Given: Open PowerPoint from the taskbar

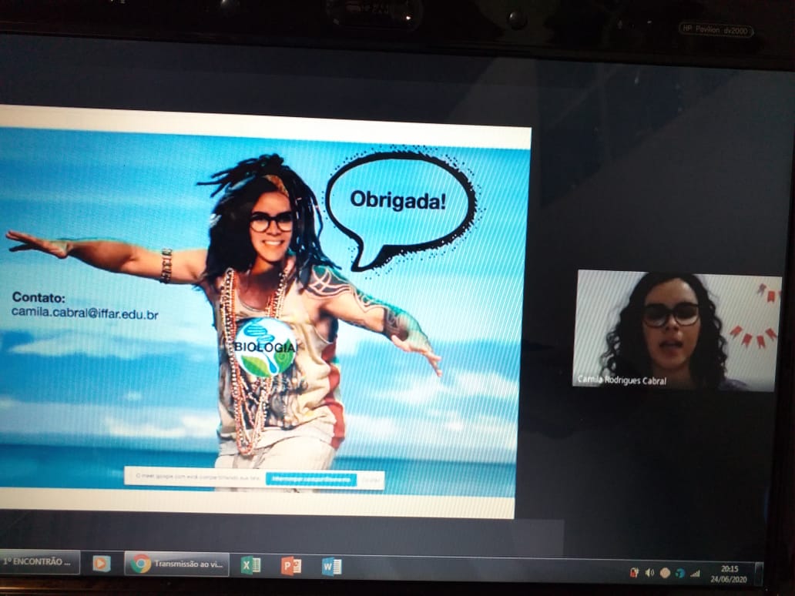Looking at the screenshot, I should (x=290, y=566).
